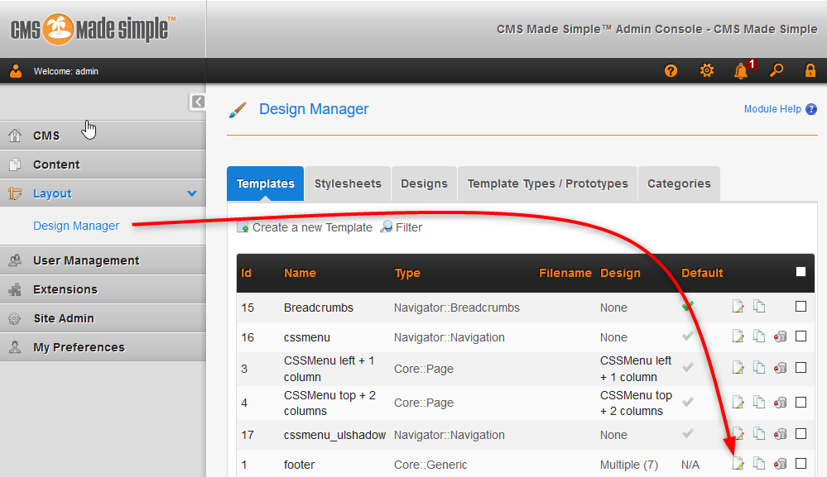Edit the Breadcrumbs template via edit icon
827x477 pixels.
[738, 308]
